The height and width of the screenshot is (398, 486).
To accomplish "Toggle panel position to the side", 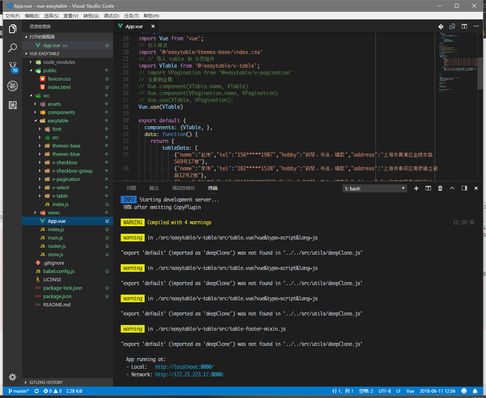I will coord(464,188).
